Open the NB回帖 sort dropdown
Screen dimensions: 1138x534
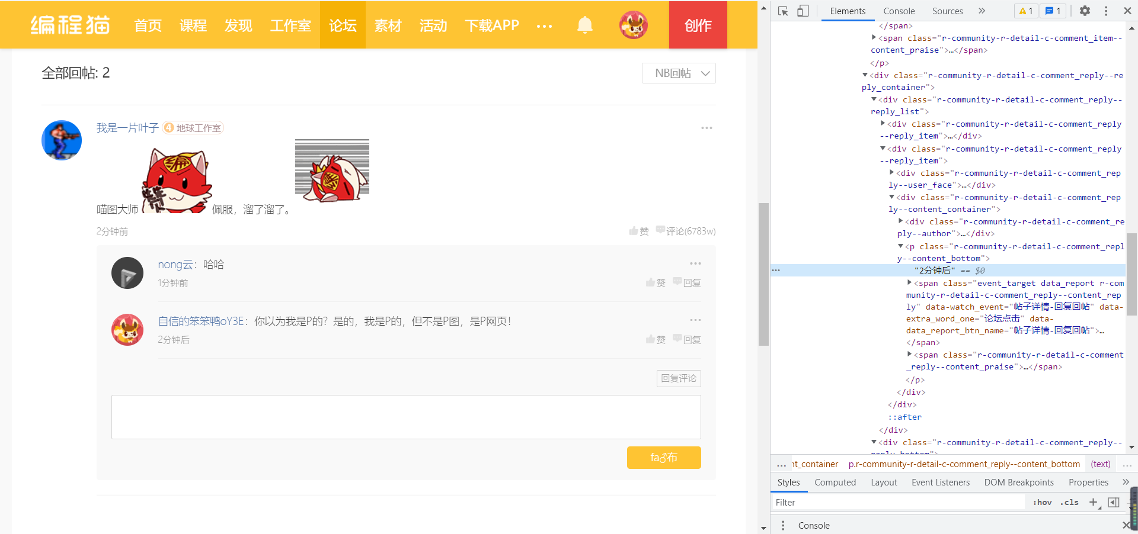[679, 73]
